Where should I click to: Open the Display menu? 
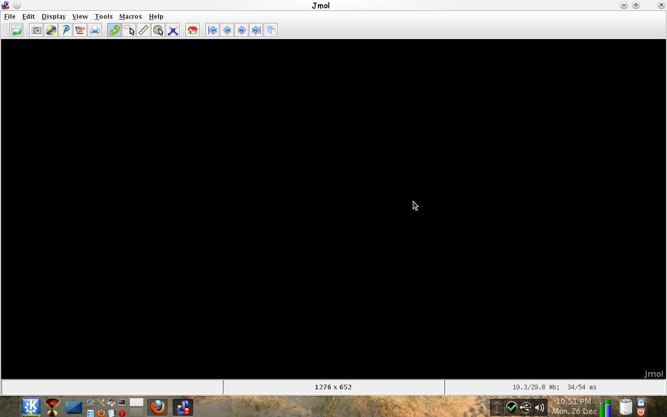point(54,16)
